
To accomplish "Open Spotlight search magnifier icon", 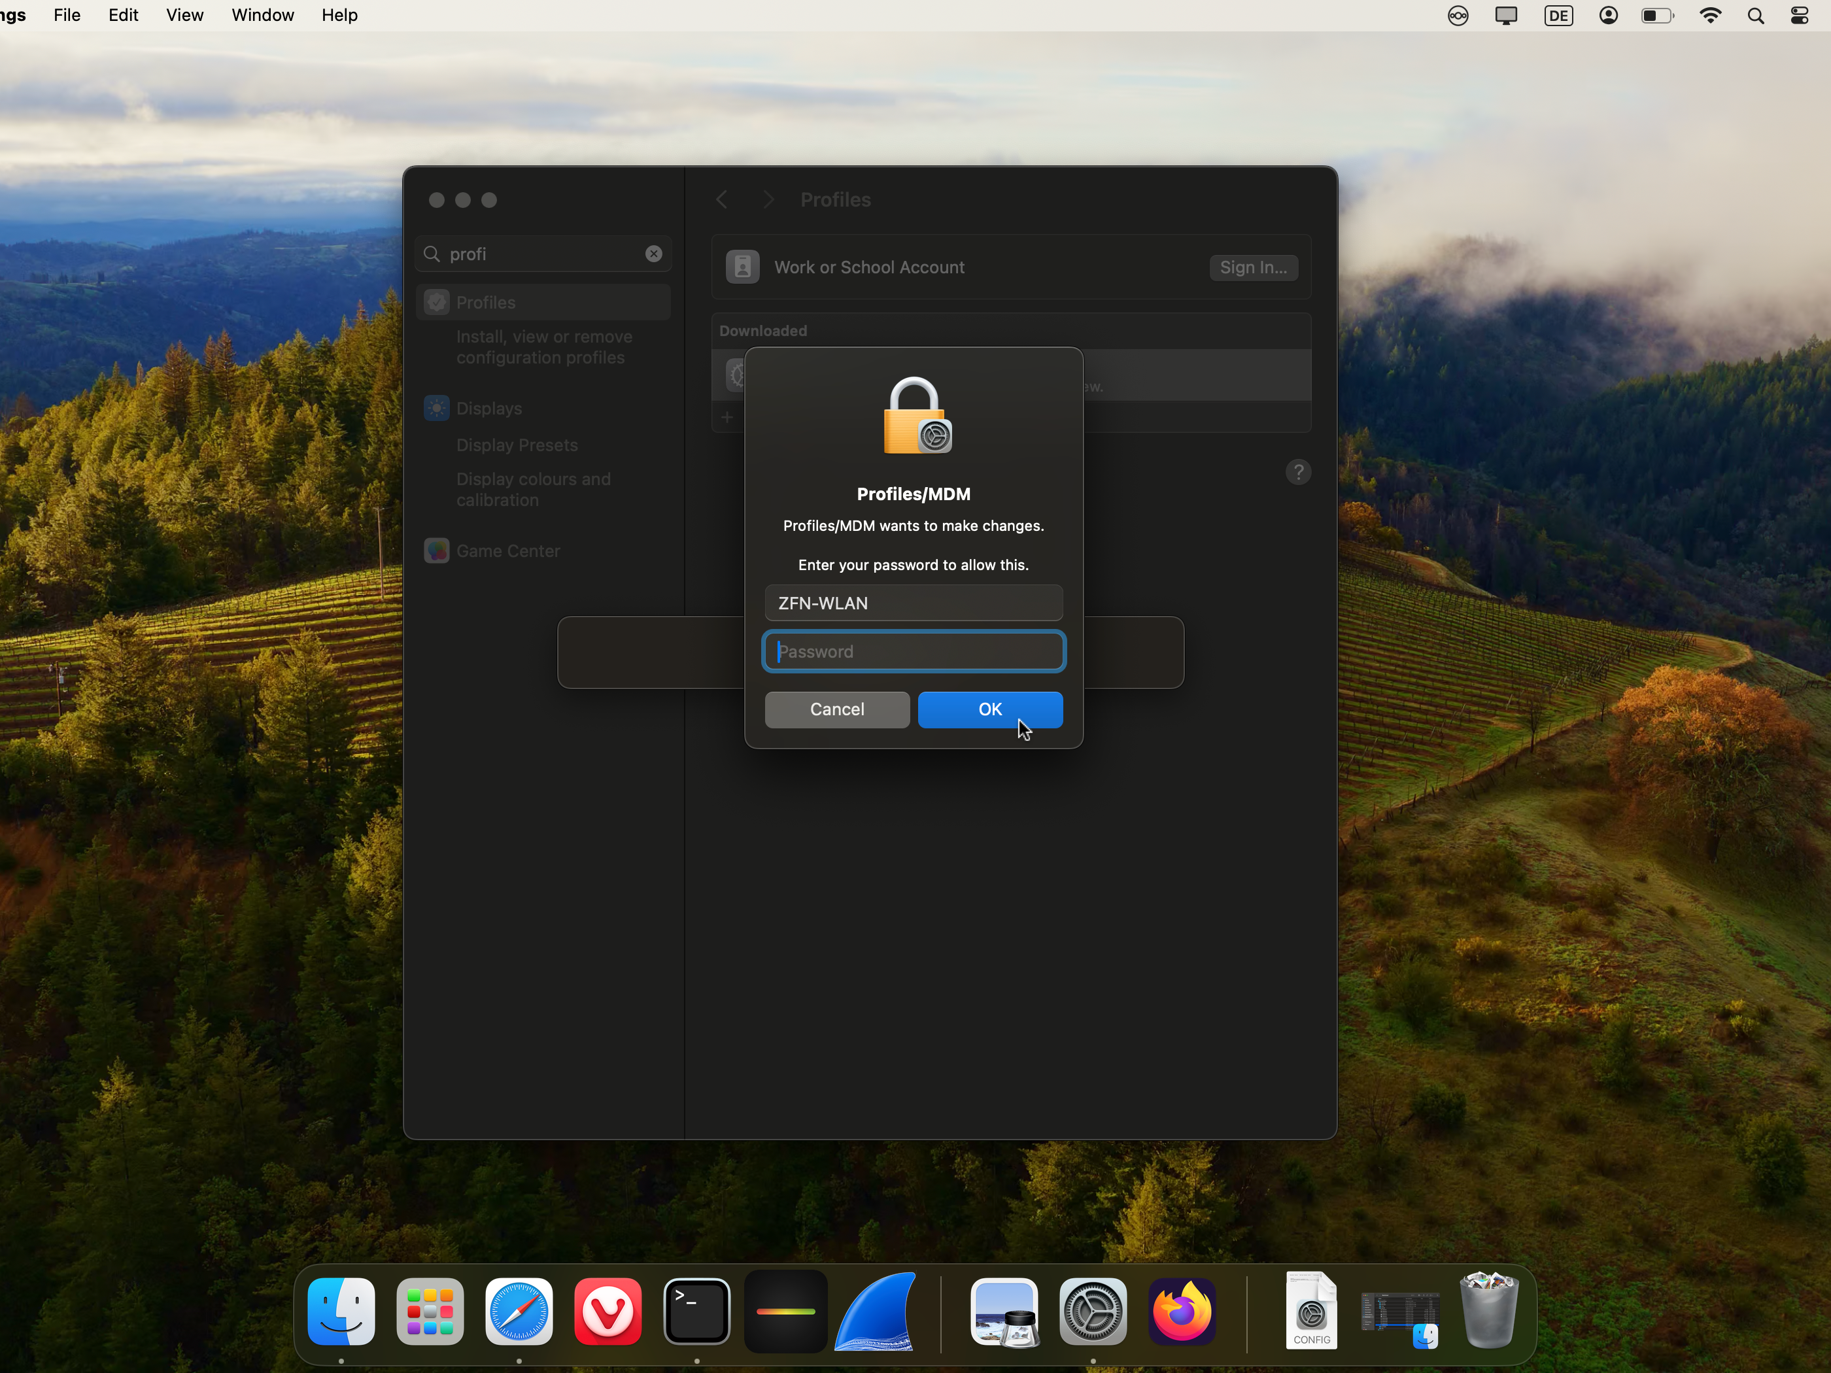I will click(x=1756, y=16).
